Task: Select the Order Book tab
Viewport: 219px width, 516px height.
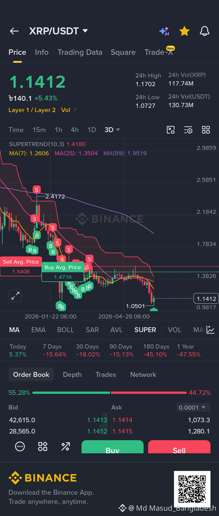Action: click(x=31, y=374)
